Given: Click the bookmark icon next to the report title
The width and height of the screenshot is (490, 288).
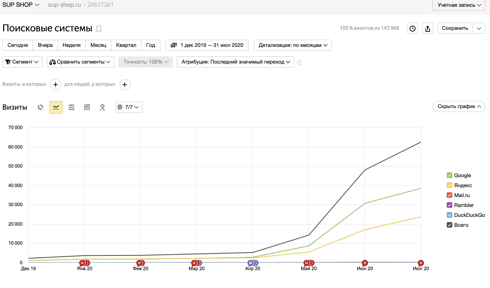Looking at the screenshot, I should tap(99, 29).
